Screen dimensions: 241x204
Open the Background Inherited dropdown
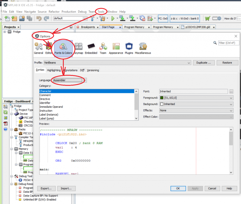196,104
